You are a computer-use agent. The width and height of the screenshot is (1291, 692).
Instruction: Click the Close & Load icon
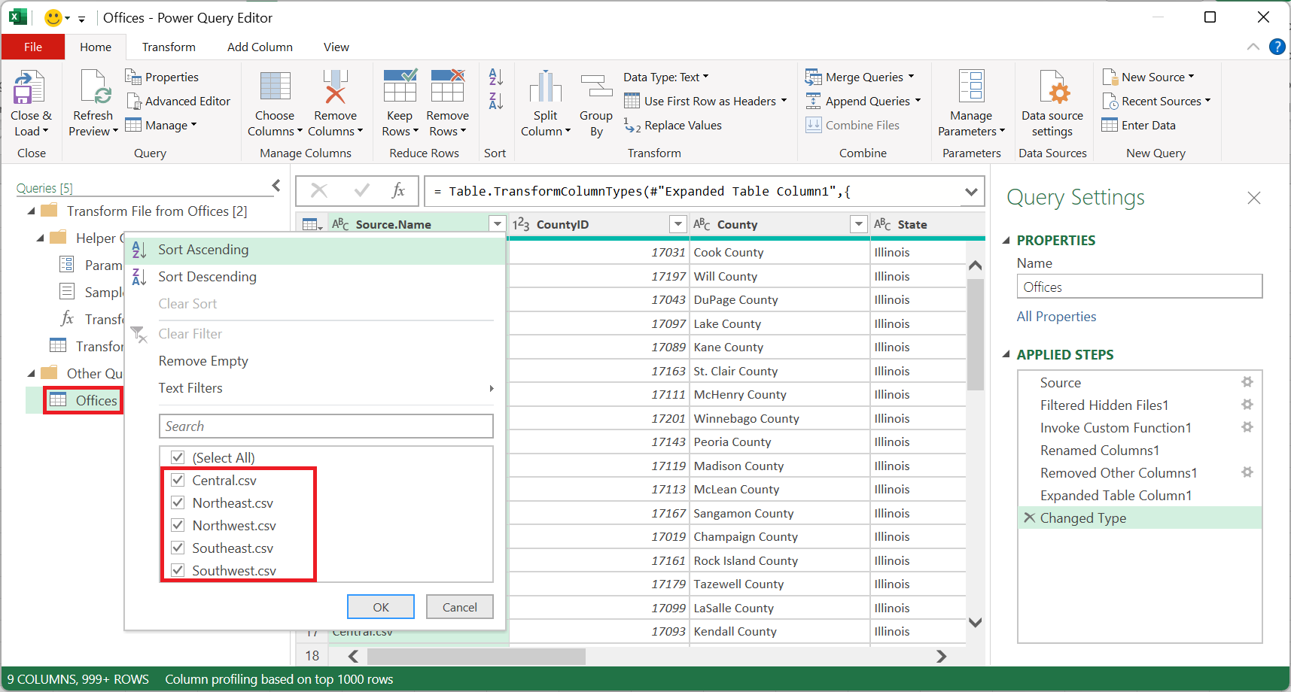tap(29, 87)
